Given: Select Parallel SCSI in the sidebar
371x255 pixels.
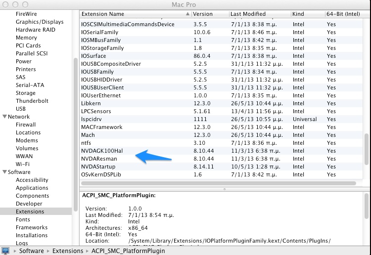Looking at the screenshot, I should point(32,53).
